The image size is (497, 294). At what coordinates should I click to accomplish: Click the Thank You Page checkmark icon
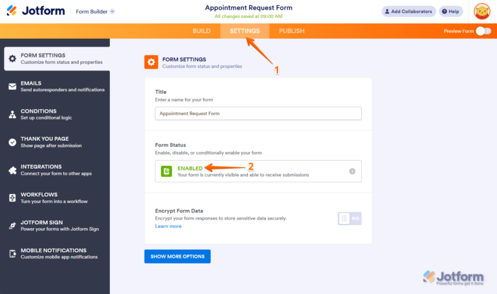point(12,142)
